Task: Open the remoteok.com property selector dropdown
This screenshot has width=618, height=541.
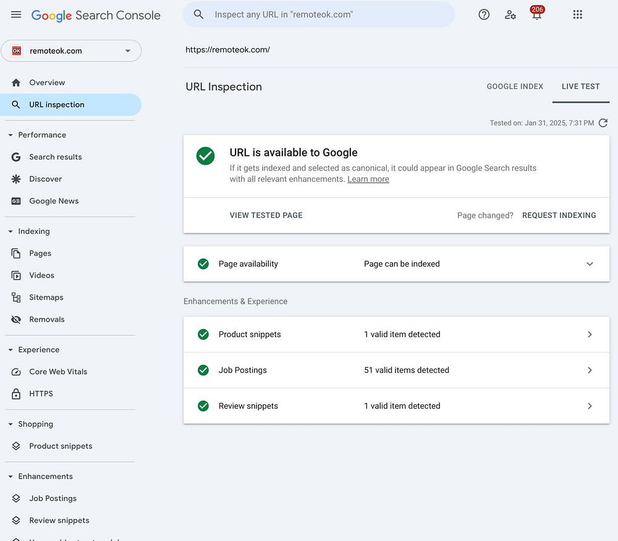Action: pyautogui.click(x=71, y=51)
